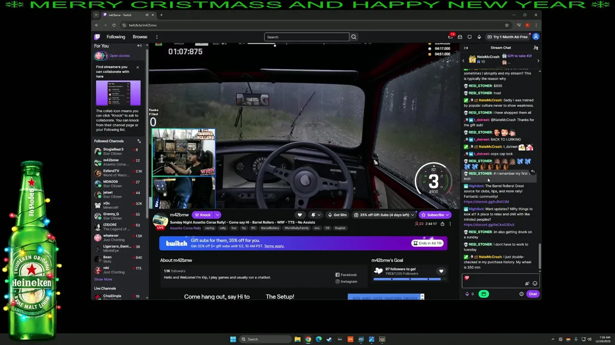Open the Whispers envelope icon
The width and height of the screenshot is (615, 345).
(460, 37)
